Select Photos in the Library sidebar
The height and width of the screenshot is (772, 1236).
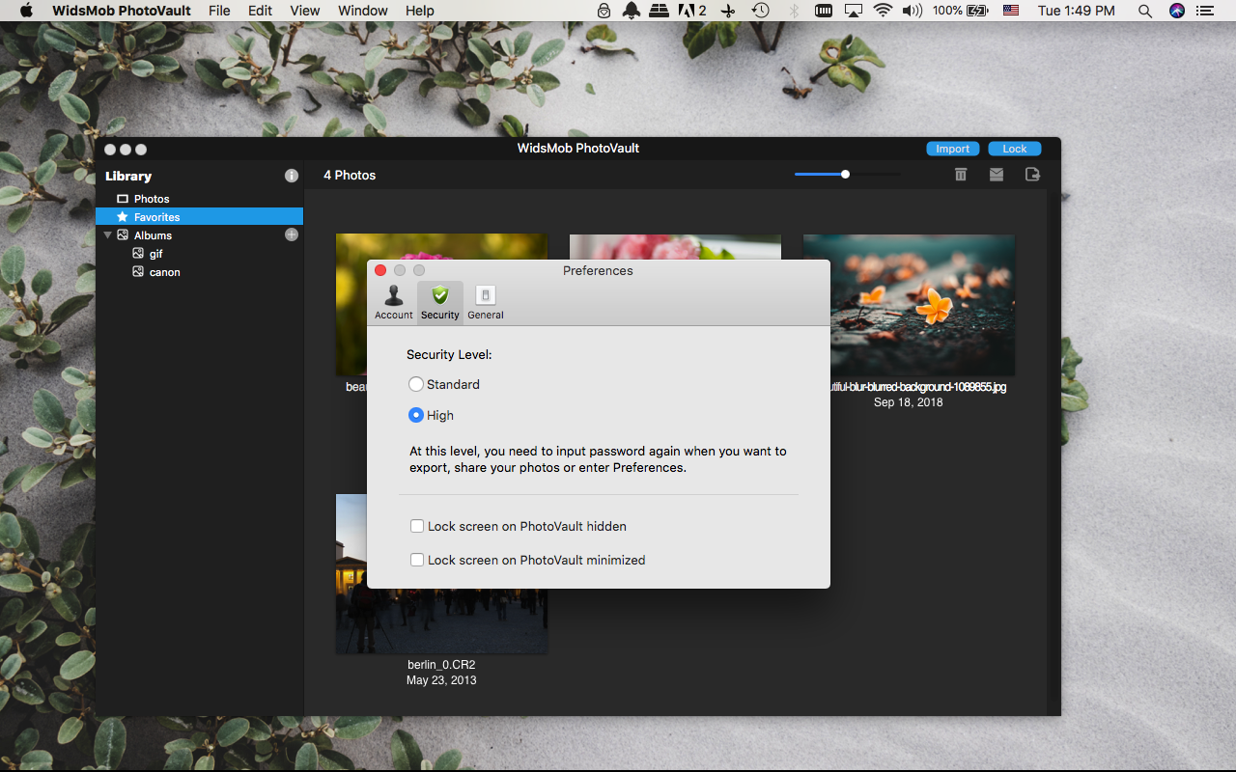coord(200,199)
